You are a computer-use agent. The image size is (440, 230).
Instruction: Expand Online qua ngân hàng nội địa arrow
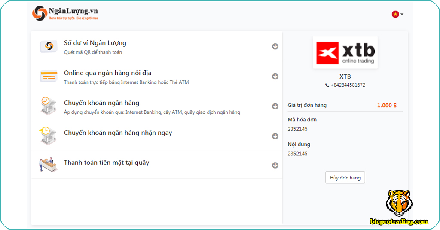[275, 76]
